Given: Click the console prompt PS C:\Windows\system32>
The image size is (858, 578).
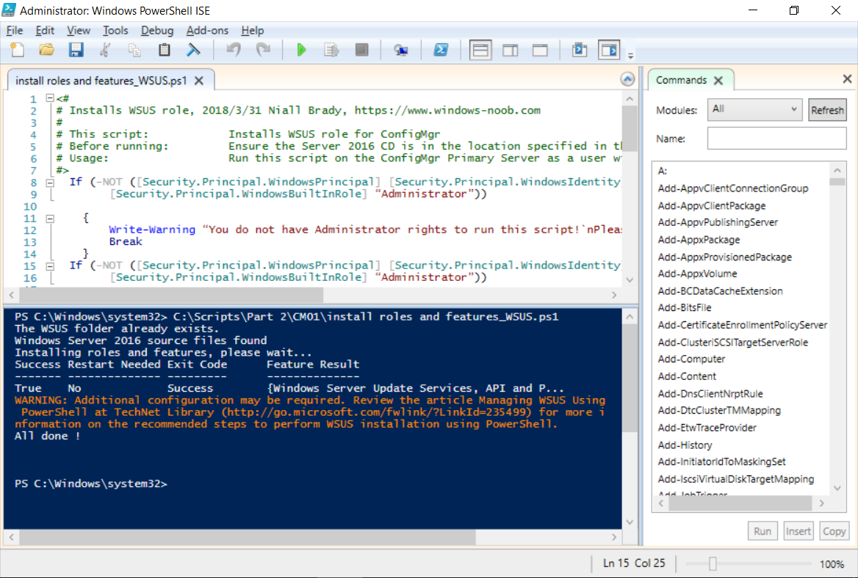Looking at the screenshot, I should click(x=91, y=484).
